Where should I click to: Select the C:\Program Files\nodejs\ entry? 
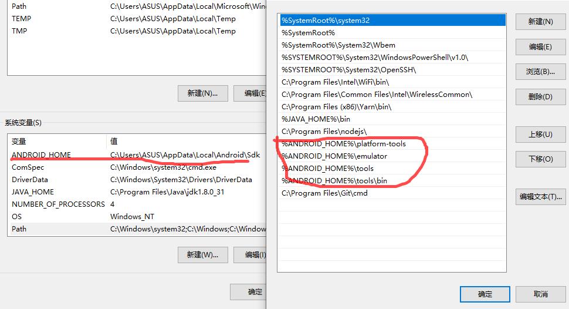pos(392,132)
